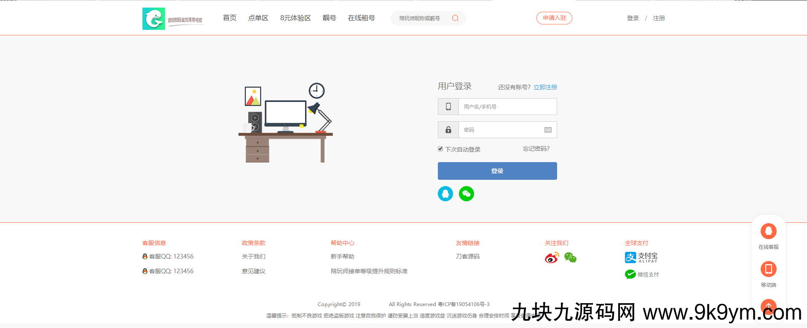Click 注册 link in header

coord(659,18)
